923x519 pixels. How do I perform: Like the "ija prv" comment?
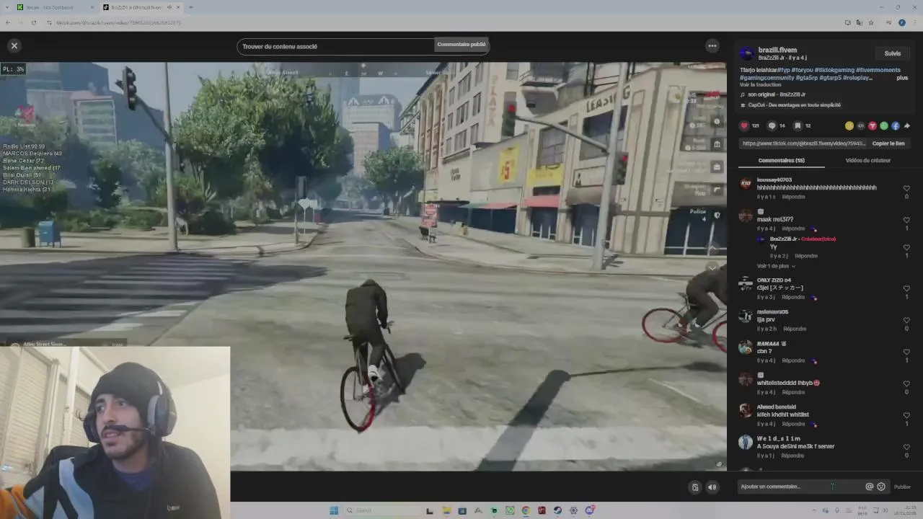coord(906,320)
